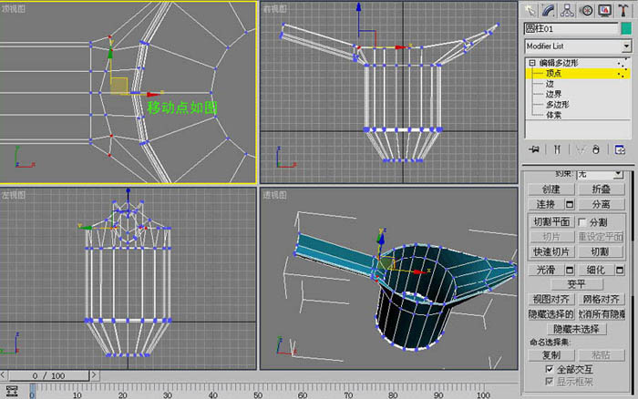Image resolution: width=638 pixels, height=399 pixels.
Task: Click the 创建 button
Action: click(x=551, y=189)
